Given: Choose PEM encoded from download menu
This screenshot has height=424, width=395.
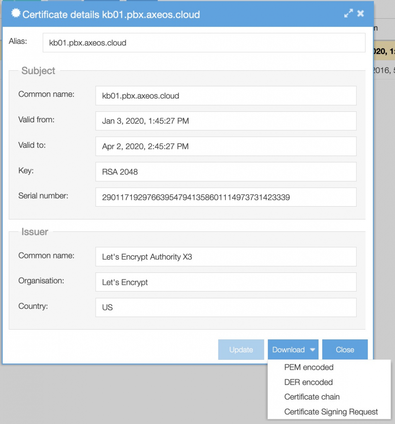Looking at the screenshot, I should click(309, 367).
